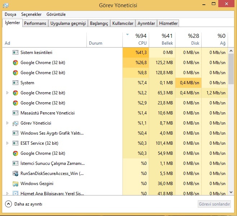
Task: Open the Dosya menu
Action: click(x=10, y=14)
